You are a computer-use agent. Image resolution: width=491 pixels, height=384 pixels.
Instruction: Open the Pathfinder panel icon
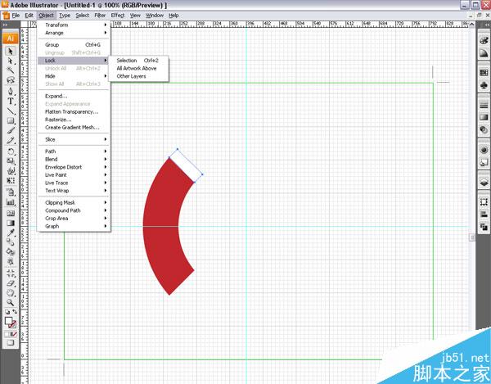[x=484, y=227]
